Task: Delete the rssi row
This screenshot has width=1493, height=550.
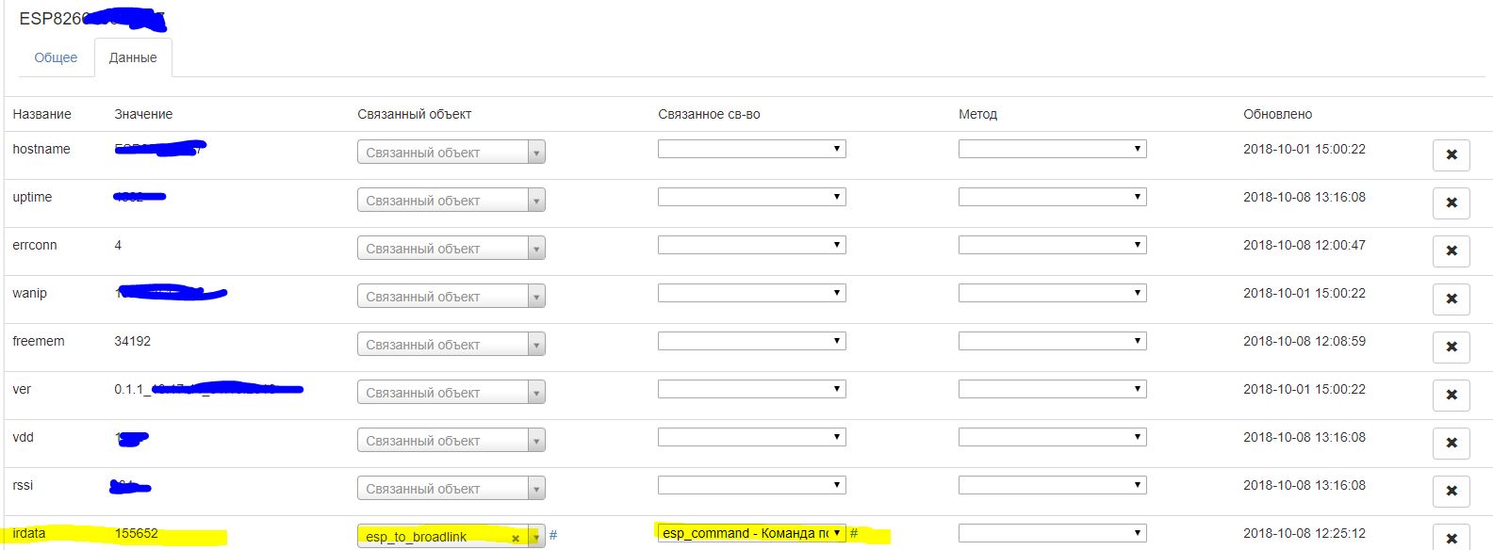Action: [x=1451, y=491]
